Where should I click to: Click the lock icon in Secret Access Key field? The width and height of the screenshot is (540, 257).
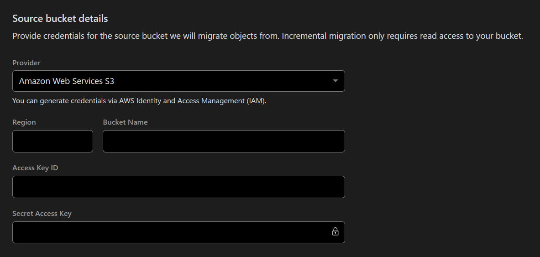coord(335,231)
